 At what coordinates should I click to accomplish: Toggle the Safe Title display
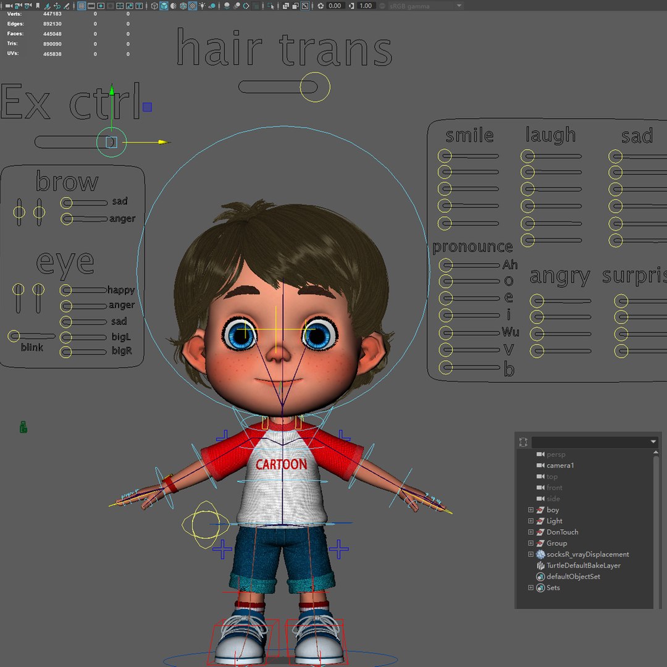point(139,6)
